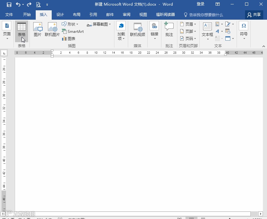This screenshot has height=219, width=267.
Task: Open the 福昕阅读器 (Foxit Reader) tab
Action: click(x=165, y=15)
